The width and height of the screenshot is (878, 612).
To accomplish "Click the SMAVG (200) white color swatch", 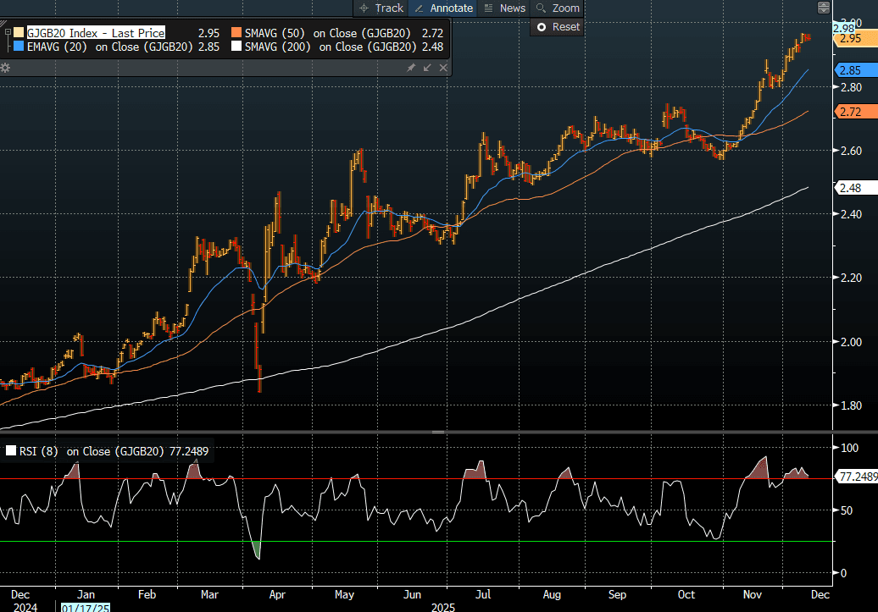I will [236, 47].
